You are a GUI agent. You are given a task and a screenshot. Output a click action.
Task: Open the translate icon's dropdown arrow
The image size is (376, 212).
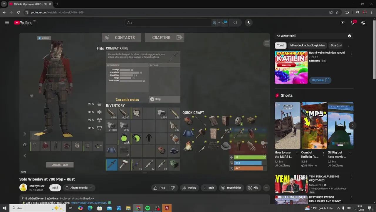[219, 23]
